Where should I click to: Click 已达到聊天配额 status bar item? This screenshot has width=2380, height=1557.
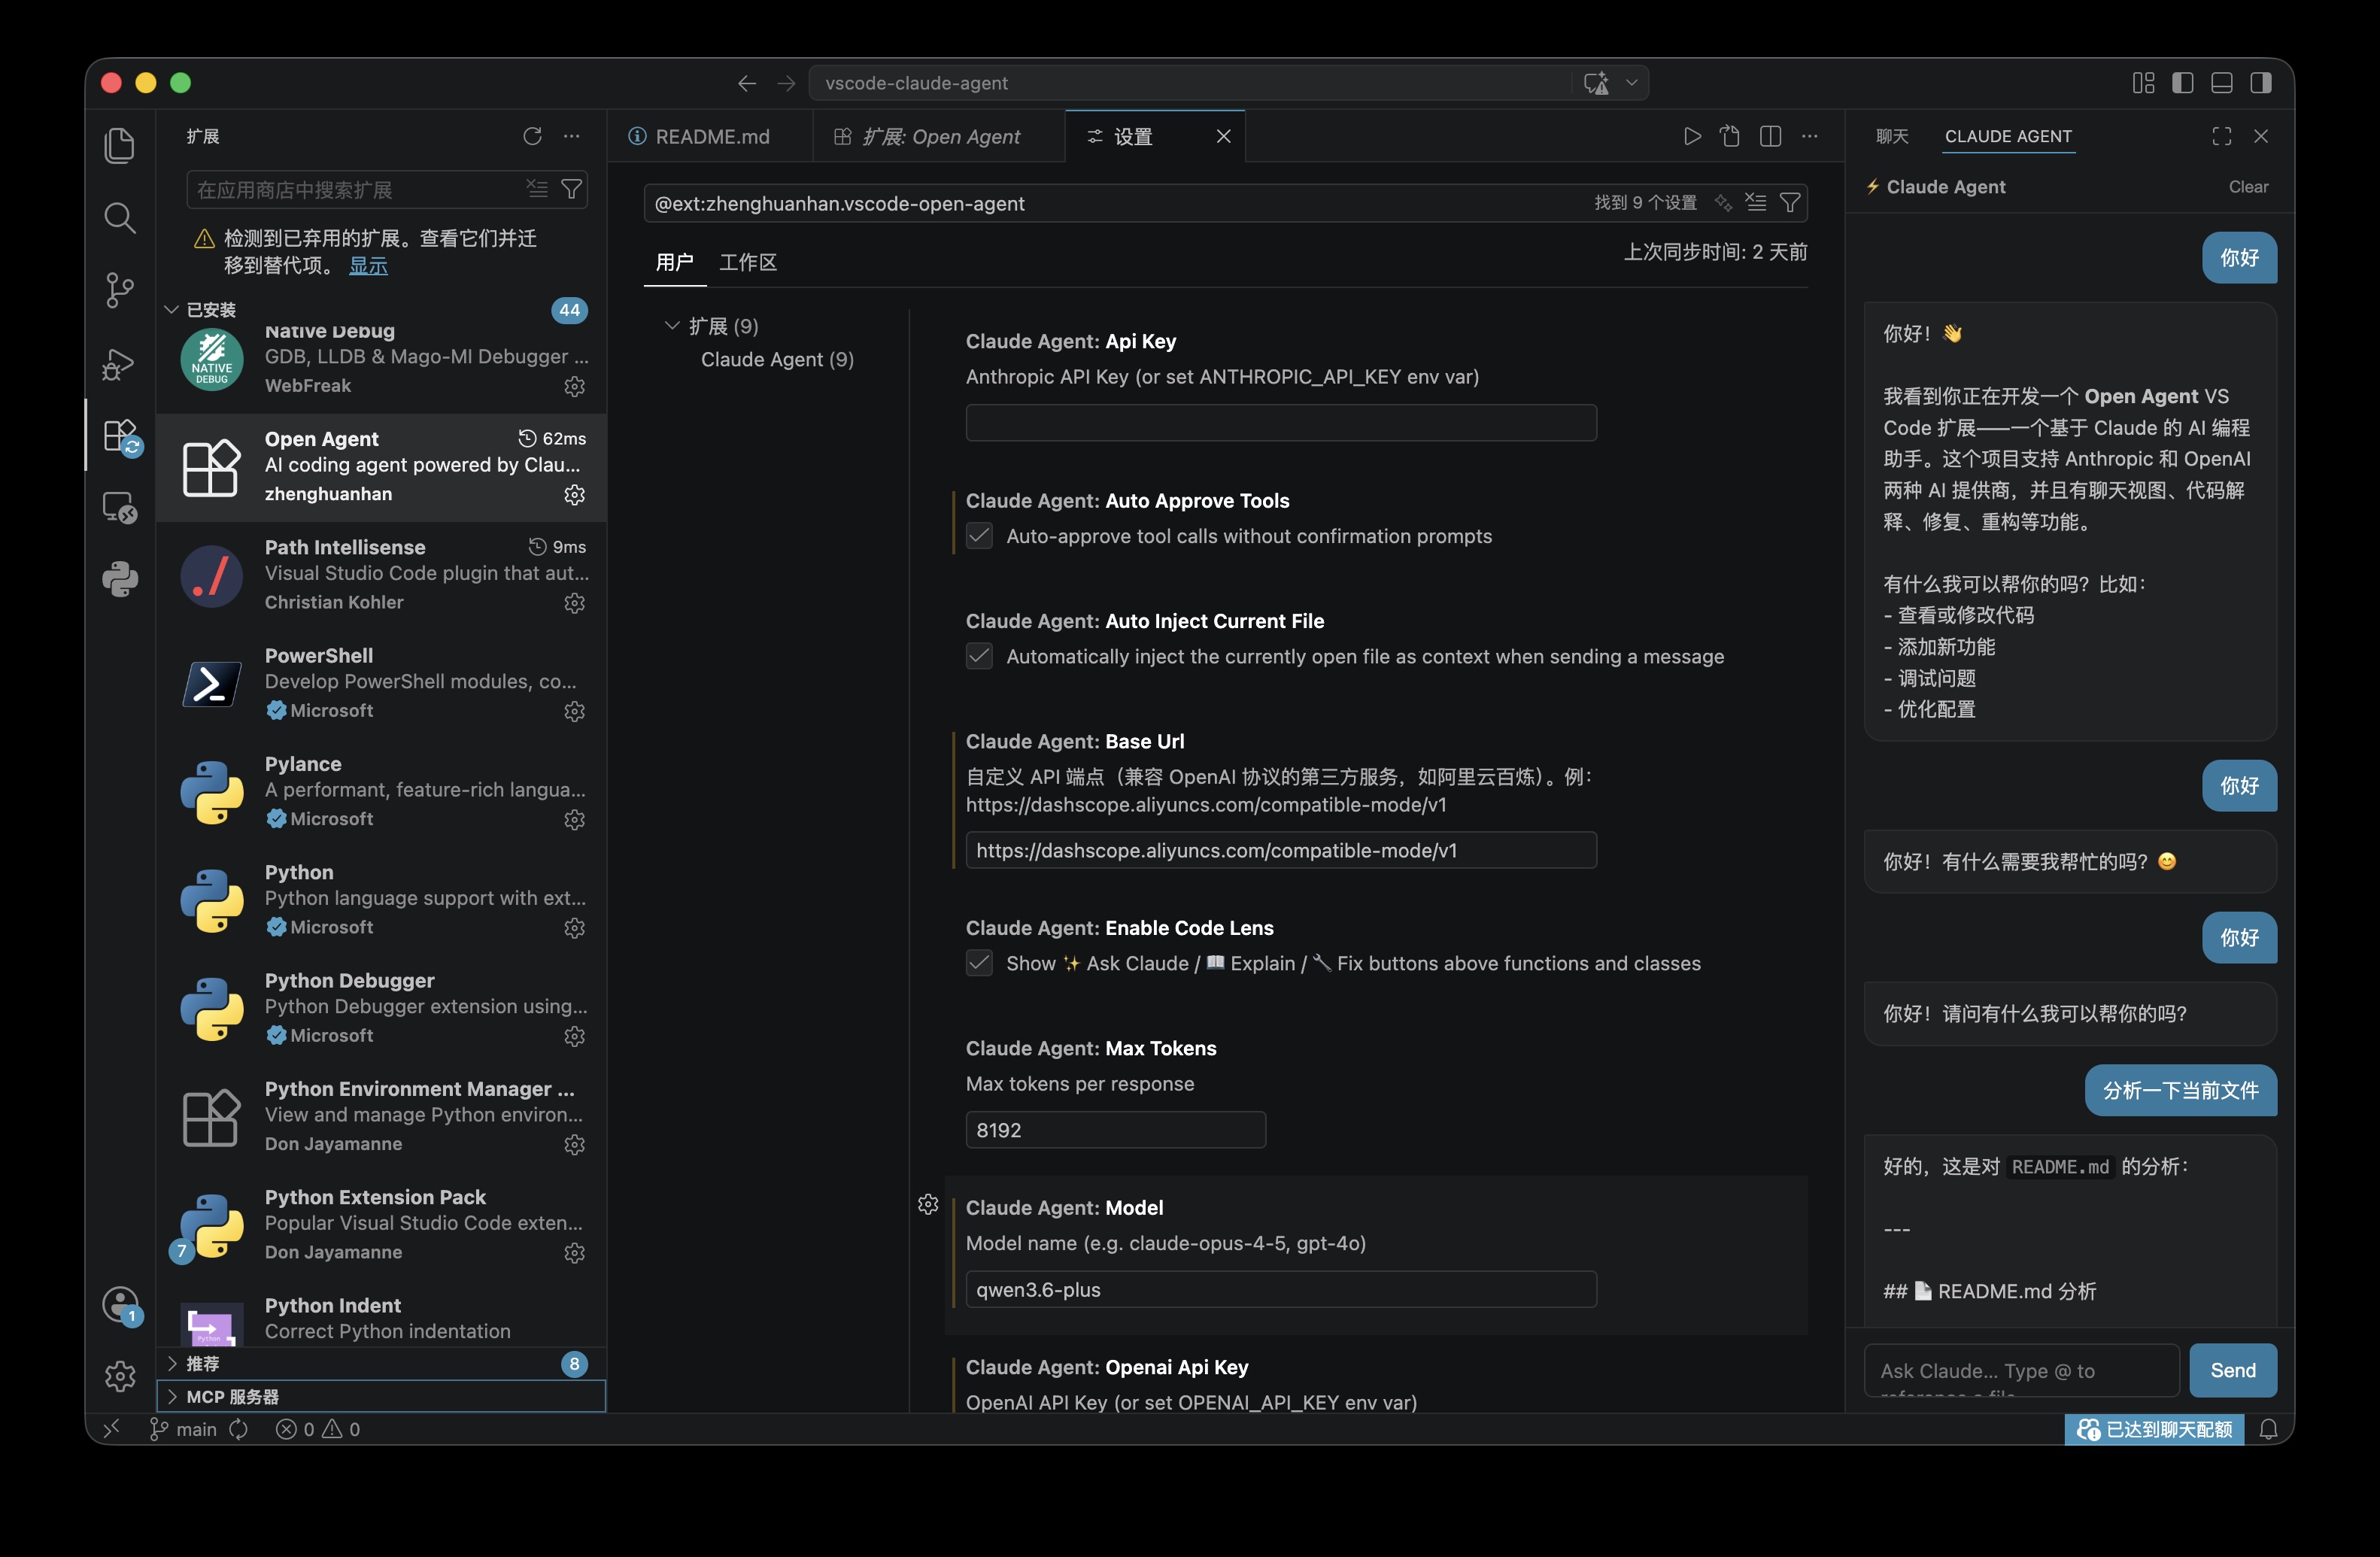[x=2154, y=1429]
